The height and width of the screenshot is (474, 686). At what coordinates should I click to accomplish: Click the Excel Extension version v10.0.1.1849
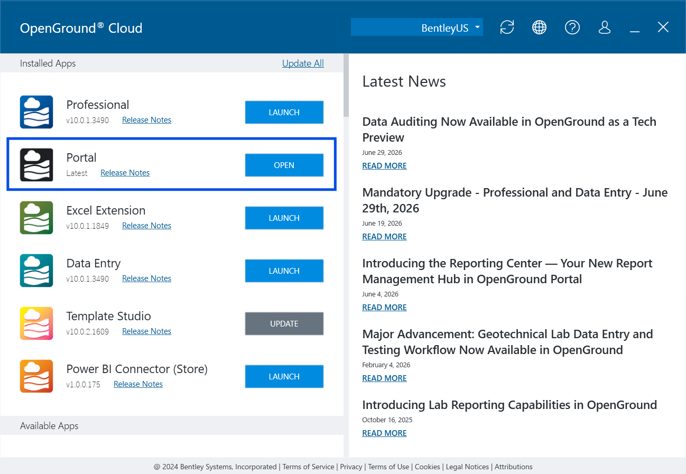click(x=88, y=226)
